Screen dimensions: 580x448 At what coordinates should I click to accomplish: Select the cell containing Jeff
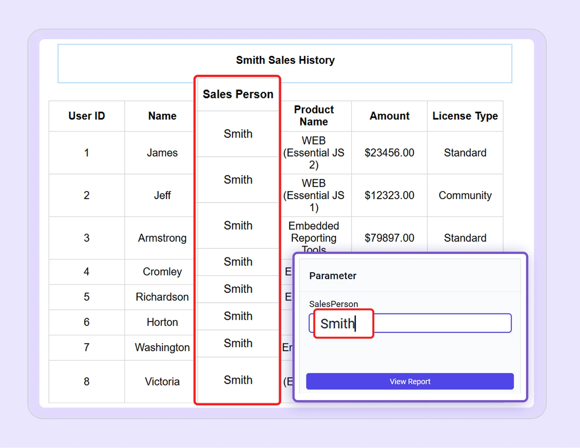coord(162,195)
